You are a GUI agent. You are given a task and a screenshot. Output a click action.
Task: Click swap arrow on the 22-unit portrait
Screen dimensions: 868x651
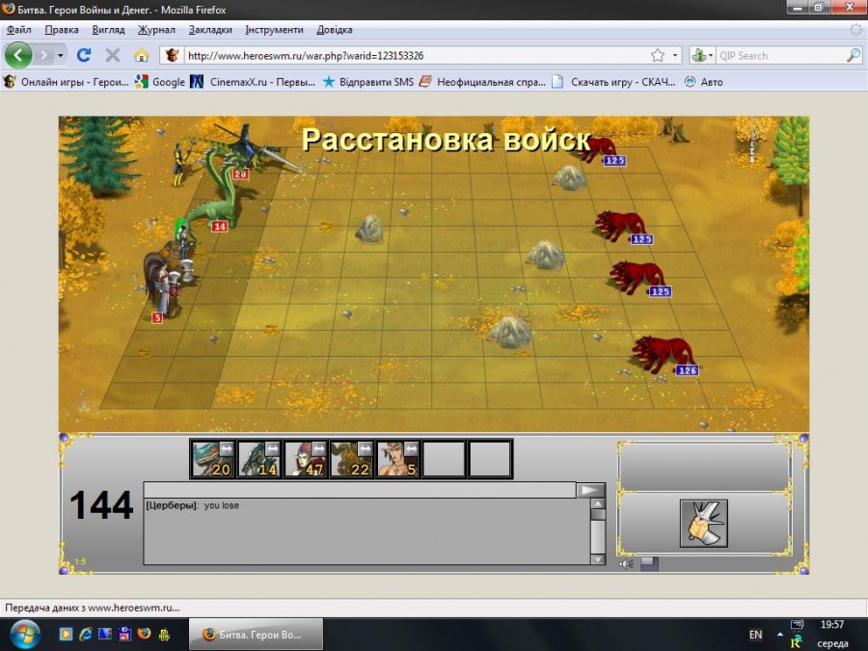[366, 448]
